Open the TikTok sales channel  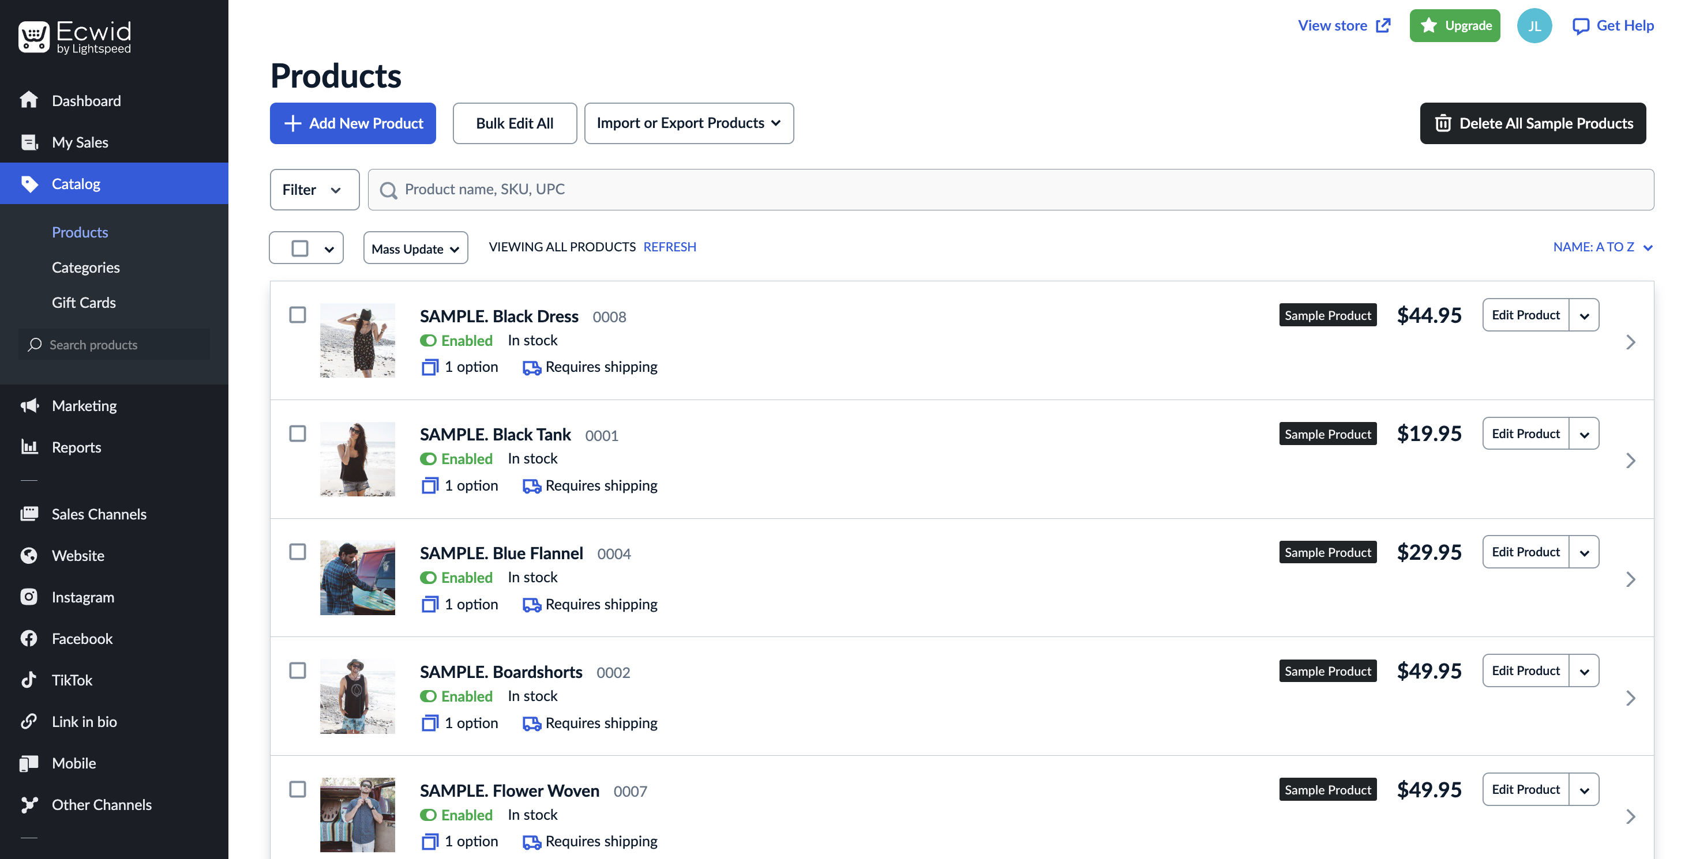[x=72, y=680]
